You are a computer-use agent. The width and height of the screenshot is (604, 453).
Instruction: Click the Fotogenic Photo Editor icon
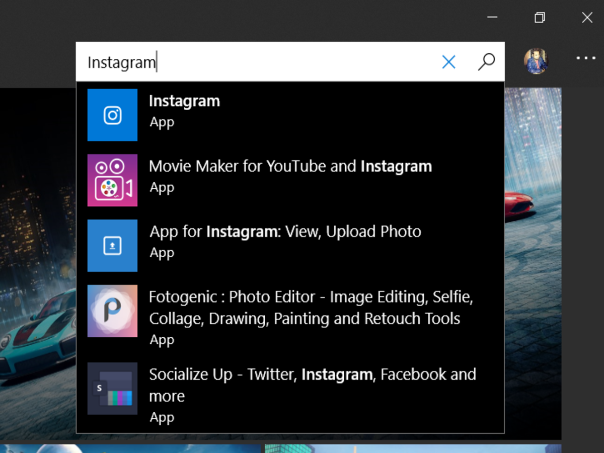[x=112, y=311]
